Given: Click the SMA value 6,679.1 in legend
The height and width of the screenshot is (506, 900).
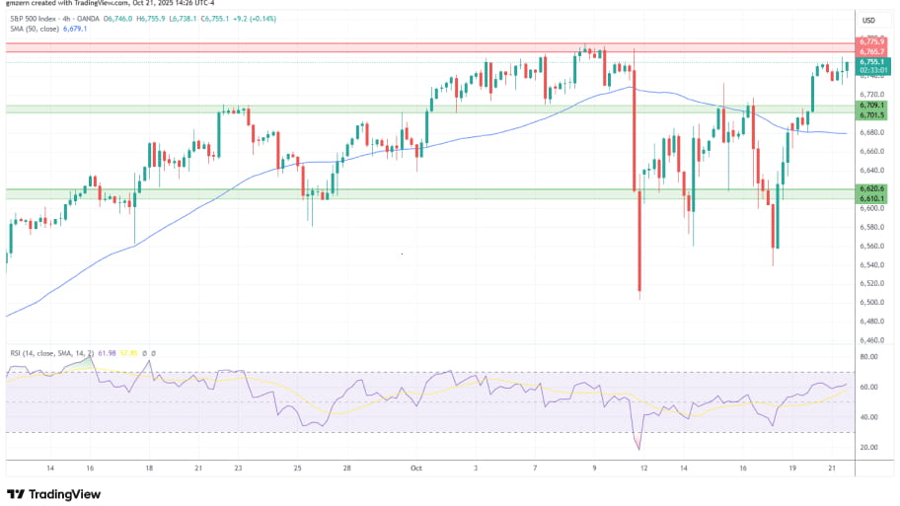Looking at the screenshot, I should pos(75,30).
